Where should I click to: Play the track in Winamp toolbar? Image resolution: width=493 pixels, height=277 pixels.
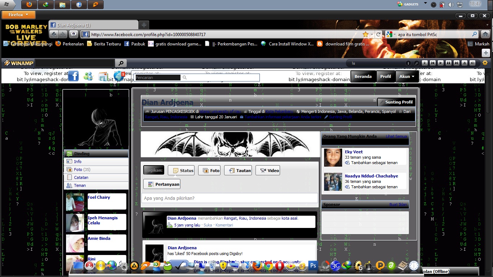pos(440,63)
